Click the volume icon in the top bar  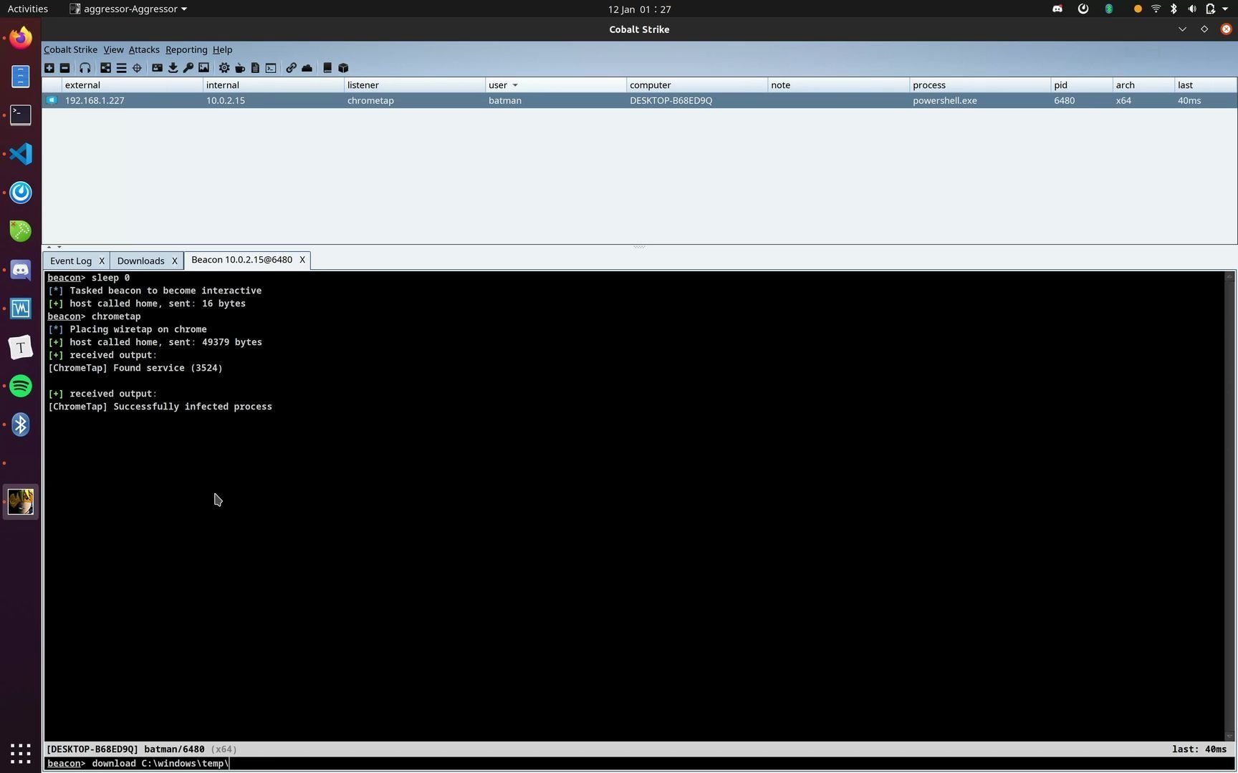(x=1191, y=9)
